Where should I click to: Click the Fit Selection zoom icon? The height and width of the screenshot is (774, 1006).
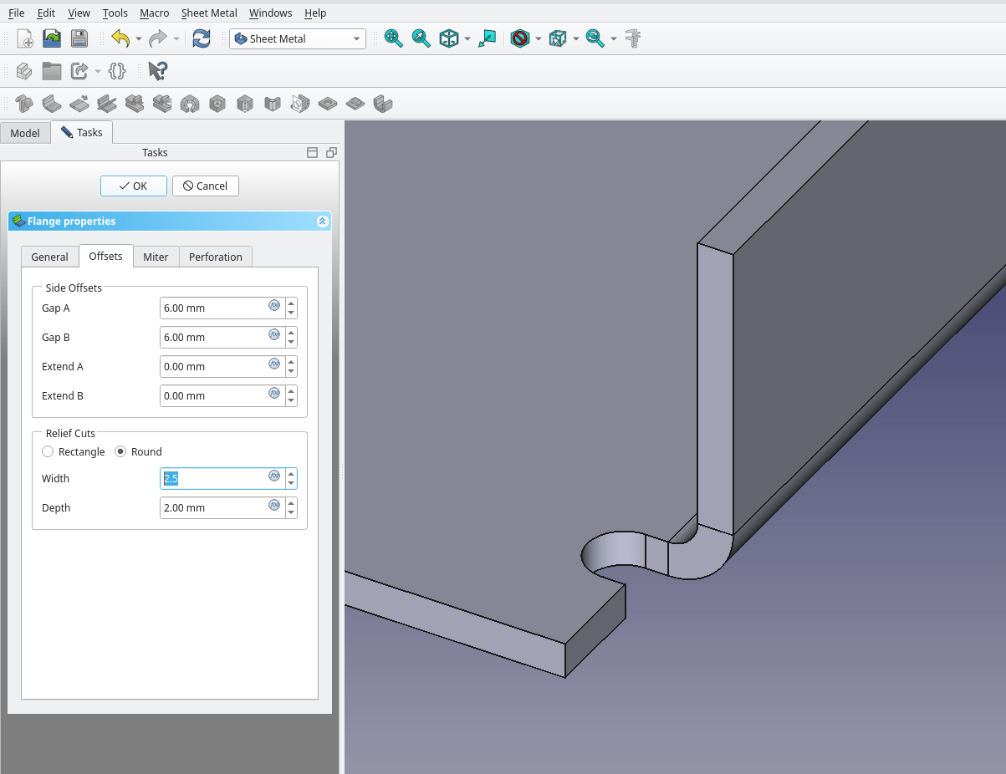[x=421, y=38]
